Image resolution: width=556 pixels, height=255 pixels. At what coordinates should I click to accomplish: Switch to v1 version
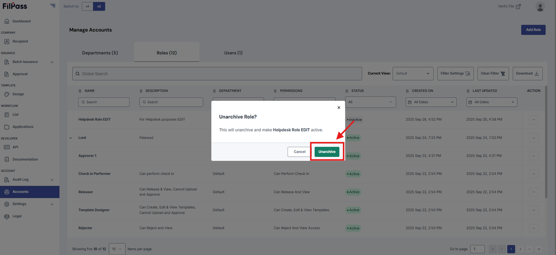(88, 6)
